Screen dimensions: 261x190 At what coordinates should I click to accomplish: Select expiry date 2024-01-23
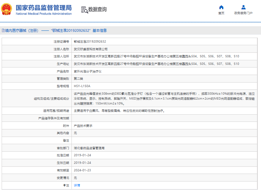[82, 170]
